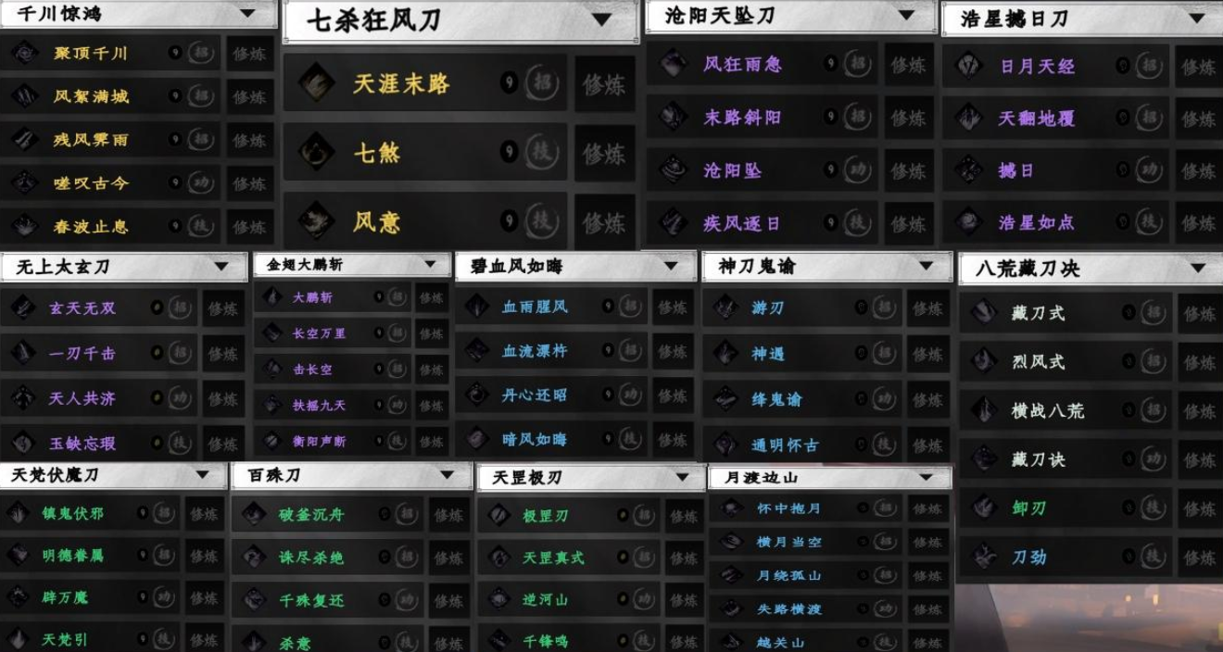Screen dimensions: 1223x652
Task: Click the icon next to 嗟叹古今
Action: point(23,182)
